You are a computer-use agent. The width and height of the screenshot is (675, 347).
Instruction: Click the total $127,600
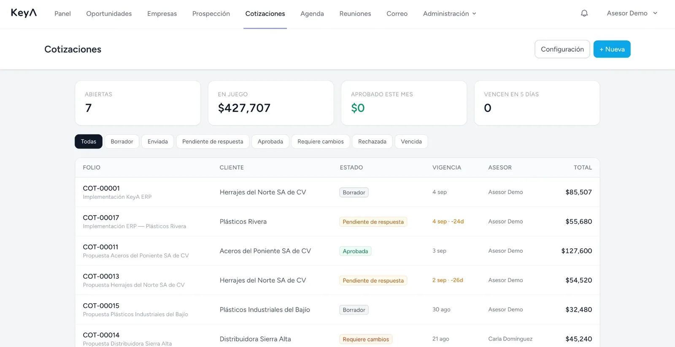576,251
